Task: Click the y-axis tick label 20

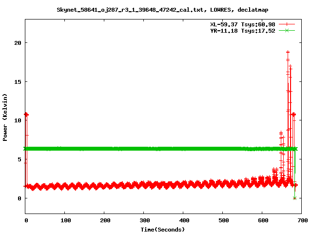Action: [18, 43]
